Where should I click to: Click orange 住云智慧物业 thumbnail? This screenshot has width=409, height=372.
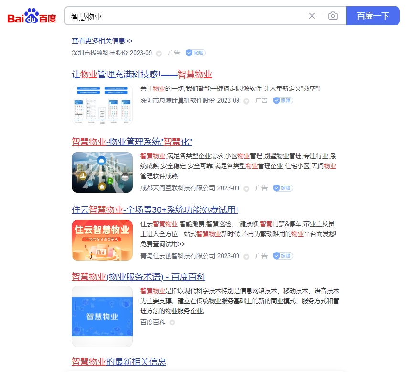[x=102, y=240]
